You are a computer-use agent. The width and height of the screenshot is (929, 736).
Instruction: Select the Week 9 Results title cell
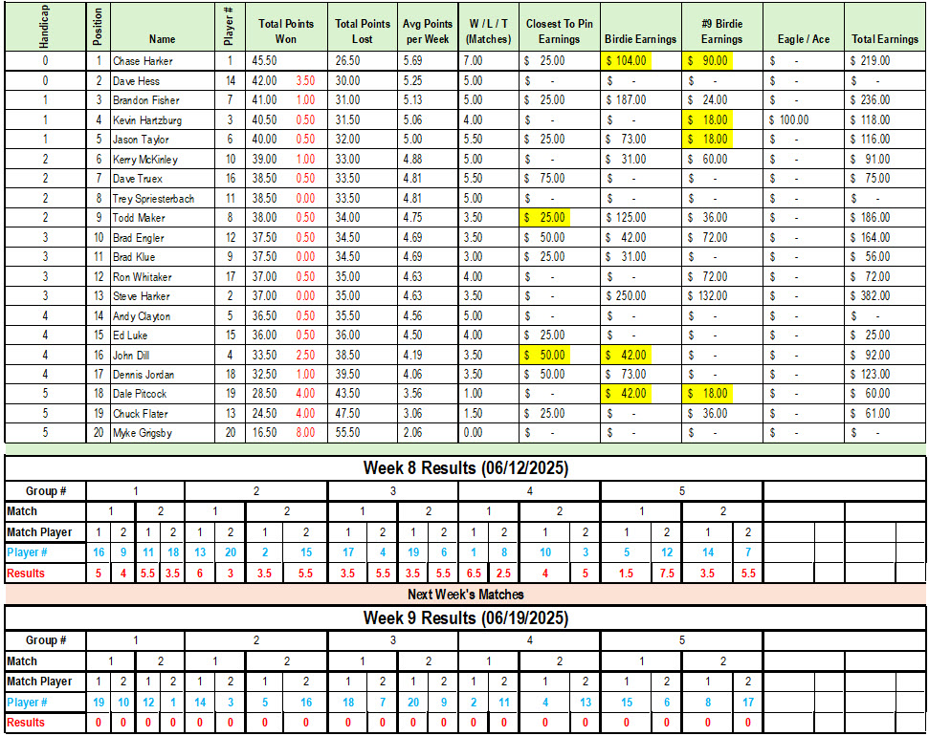(x=465, y=618)
